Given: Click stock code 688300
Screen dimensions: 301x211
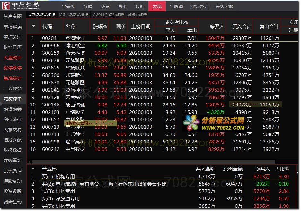Looking at the screenshot, I should 51,75.
